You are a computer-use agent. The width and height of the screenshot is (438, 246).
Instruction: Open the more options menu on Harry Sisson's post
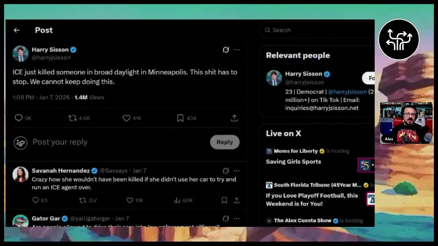(x=237, y=50)
